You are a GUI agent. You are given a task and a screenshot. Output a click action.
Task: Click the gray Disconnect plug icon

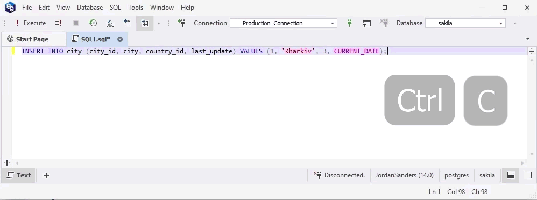point(385,23)
